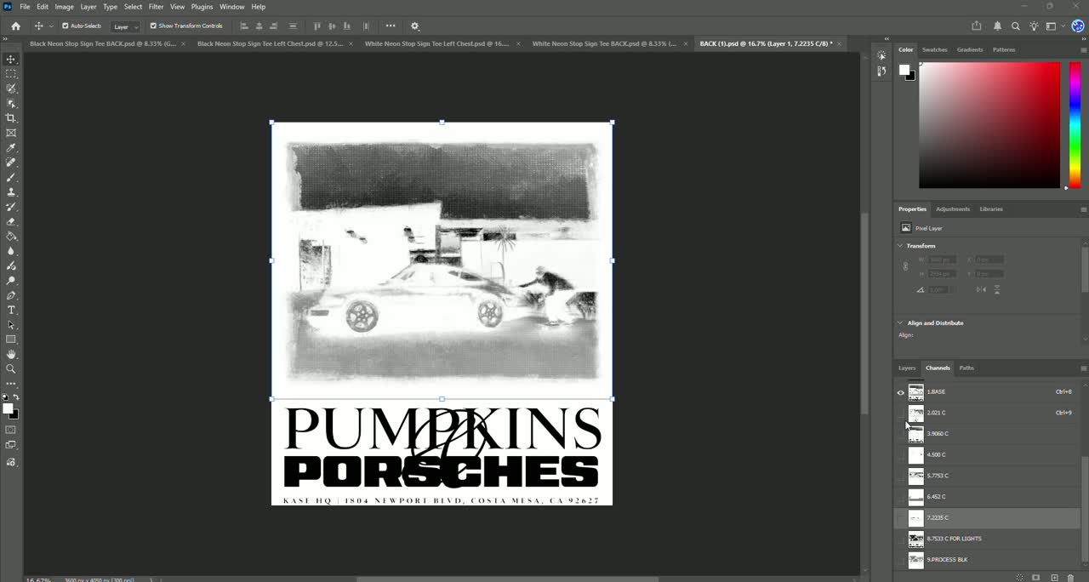Delete current channel trash icon
Screen dimensions: 1089x582
(x=1070, y=578)
